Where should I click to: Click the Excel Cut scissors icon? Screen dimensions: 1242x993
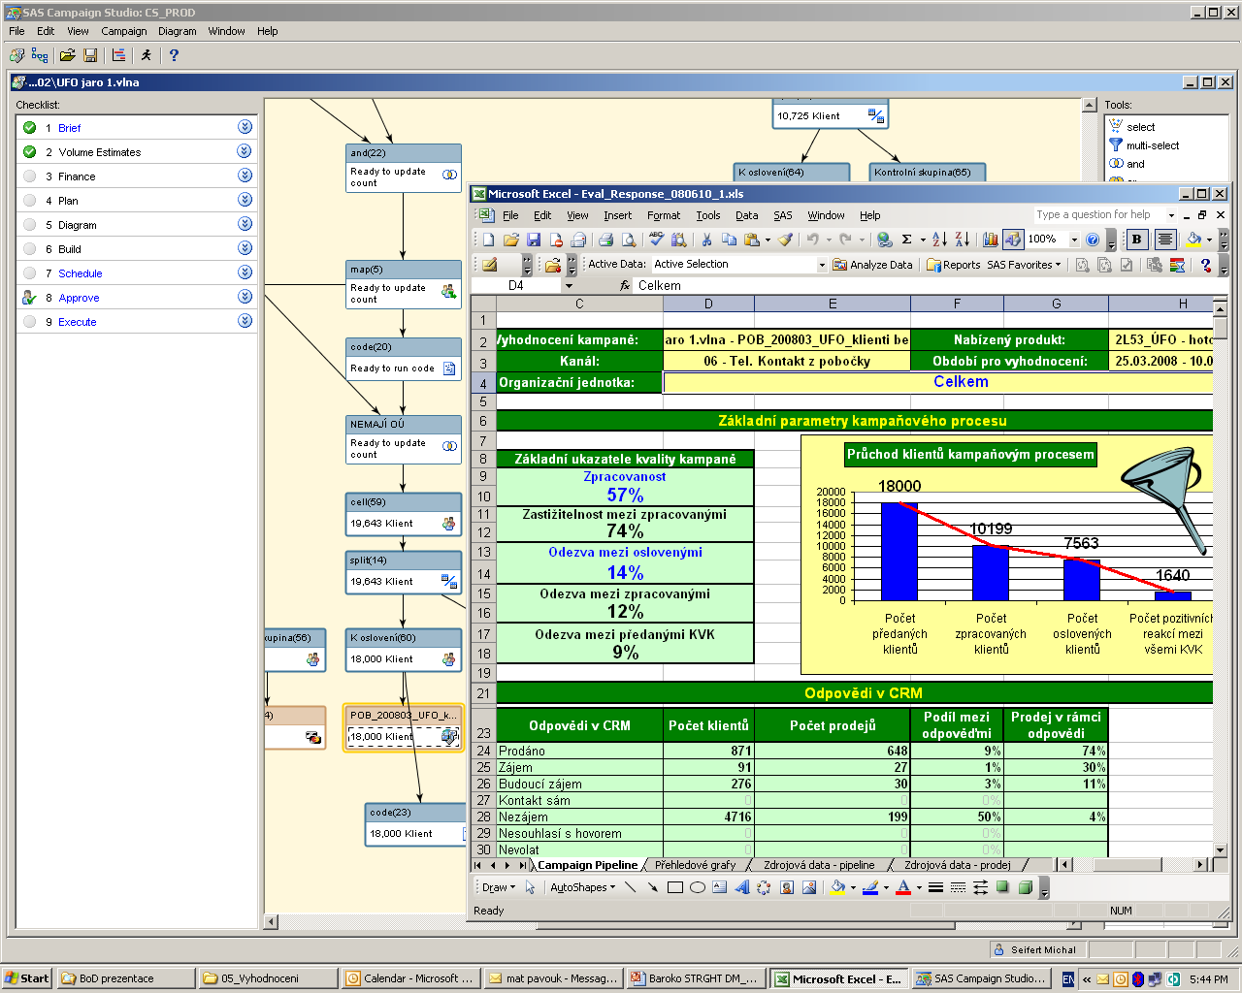click(706, 240)
